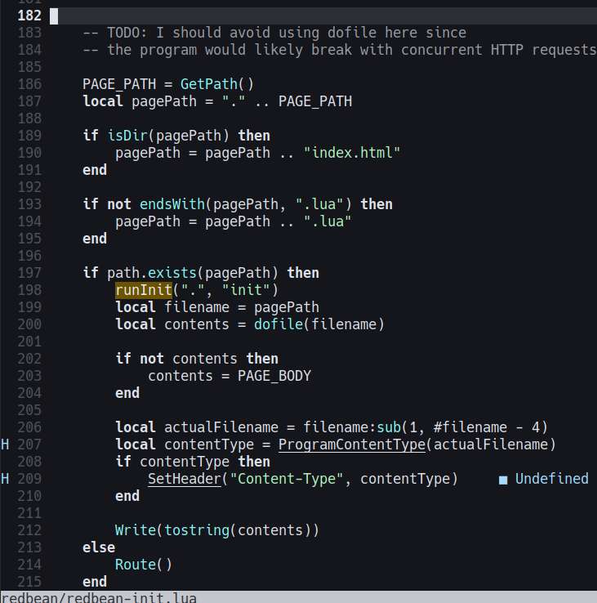Click the underlined SetHeader function name
Screen dimensions: 597x603
click(x=185, y=479)
